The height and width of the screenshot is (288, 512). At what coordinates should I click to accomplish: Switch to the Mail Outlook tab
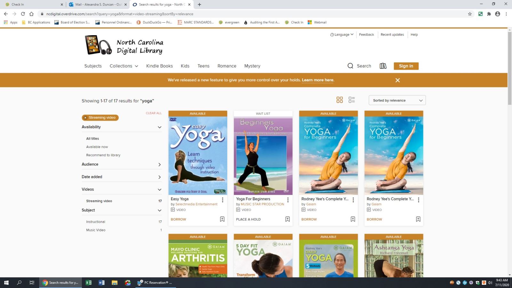click(x=98, y=4)
